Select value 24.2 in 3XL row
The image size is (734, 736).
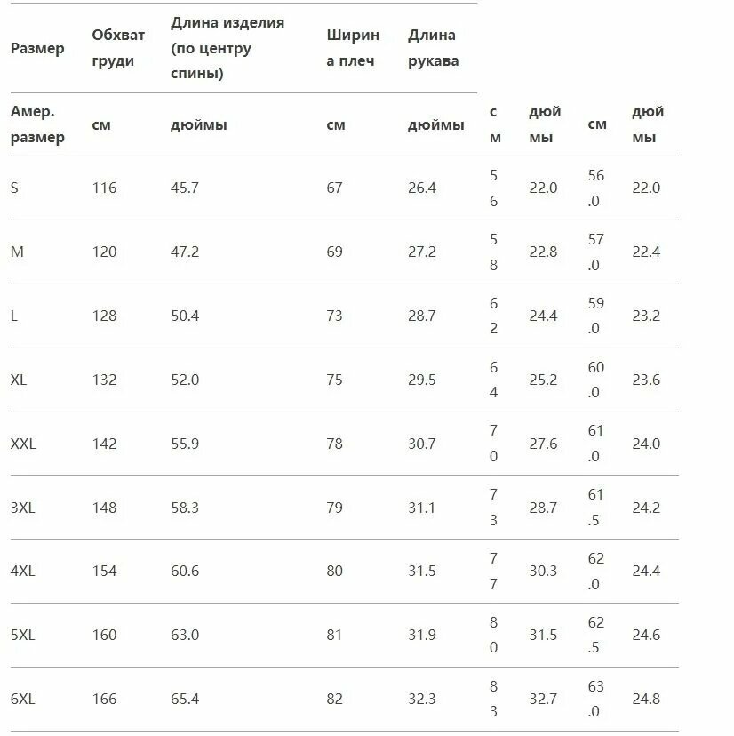click(646, 508)
